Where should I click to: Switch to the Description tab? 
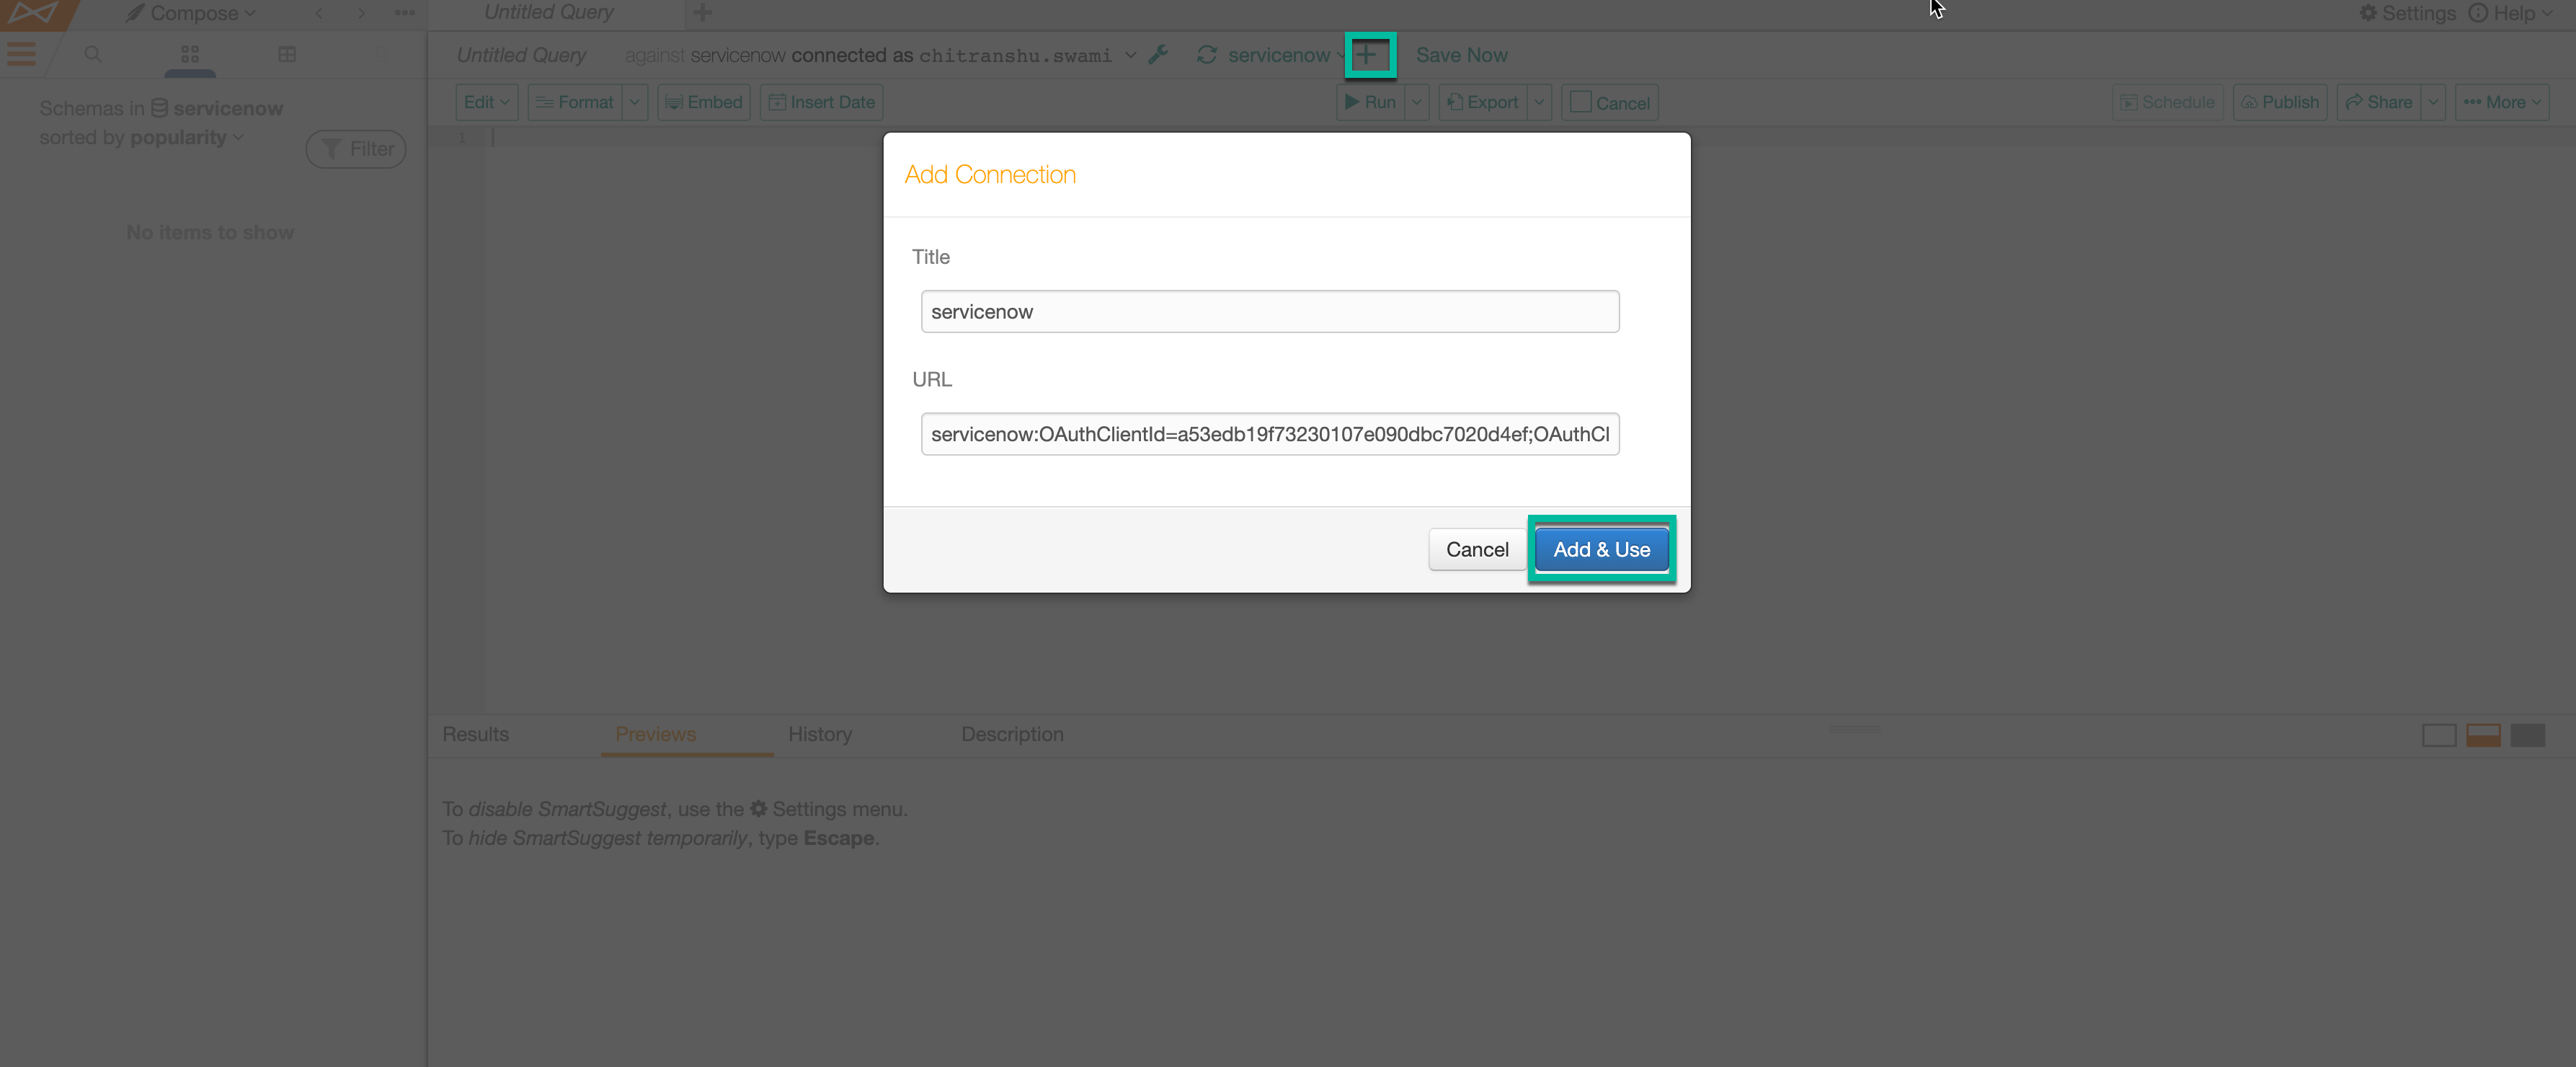coord(1012,734)
